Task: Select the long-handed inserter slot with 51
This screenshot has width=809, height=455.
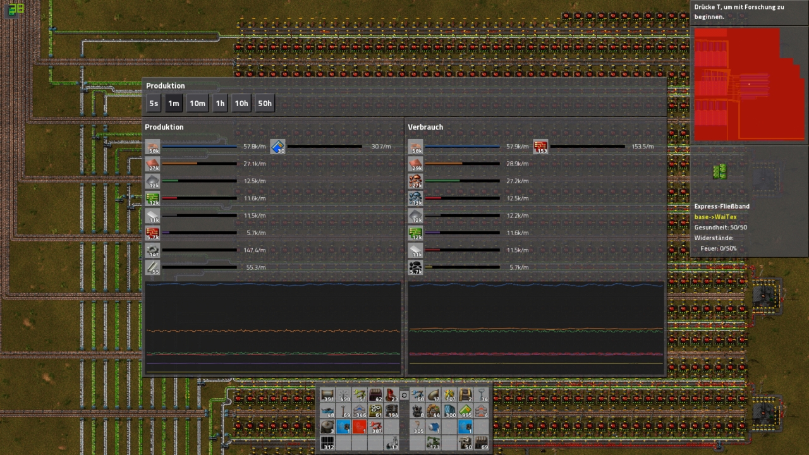Action: click(x=360, y=394)
